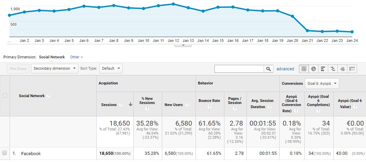Click the magnifier search button
366x162 pixels.
tap(268, 69)
